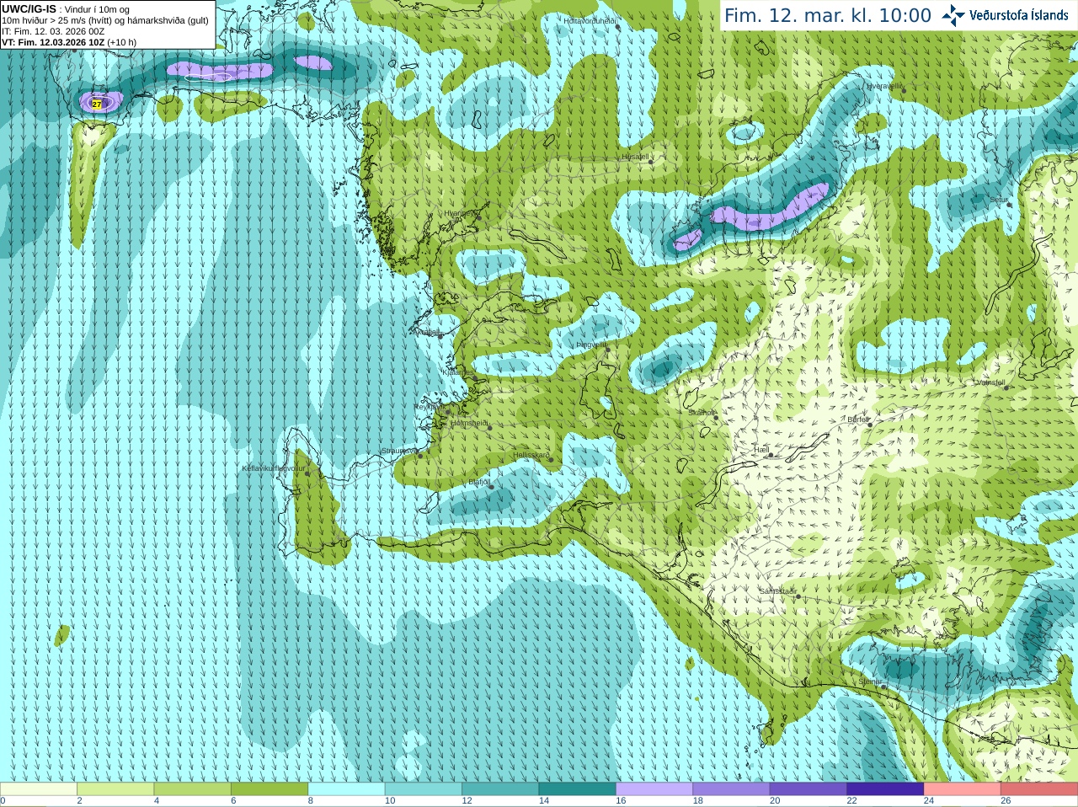Click the Hólmsheiði station label
Screen dimensions: 1078x807
pos(469,423)
